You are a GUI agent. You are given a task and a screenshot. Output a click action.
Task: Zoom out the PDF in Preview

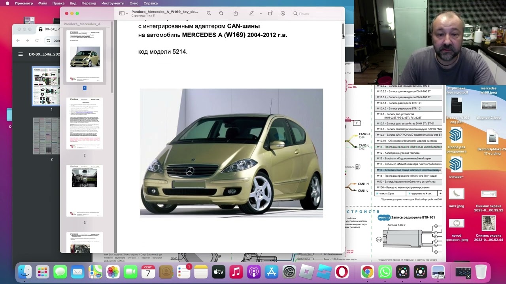click(209, 13)
